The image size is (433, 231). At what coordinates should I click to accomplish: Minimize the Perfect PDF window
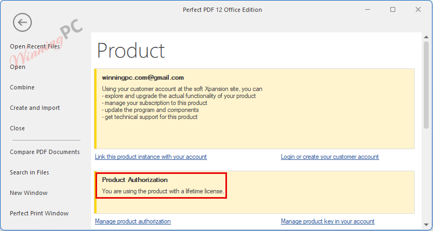[x=367, y=10]
